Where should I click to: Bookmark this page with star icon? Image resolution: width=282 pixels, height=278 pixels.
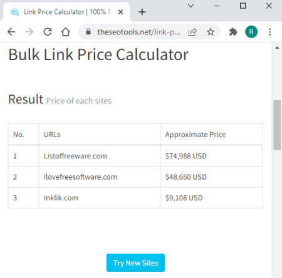click(x=211, y=32)
